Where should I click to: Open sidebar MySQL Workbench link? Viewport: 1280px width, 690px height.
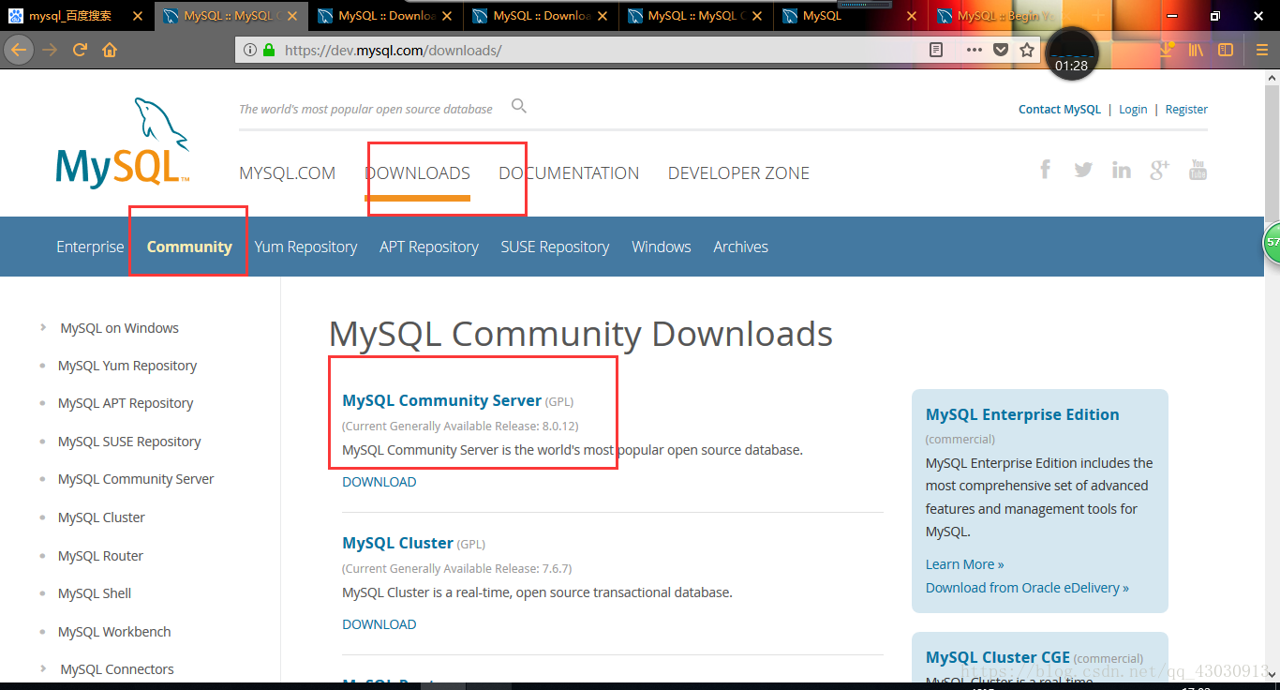114,632
